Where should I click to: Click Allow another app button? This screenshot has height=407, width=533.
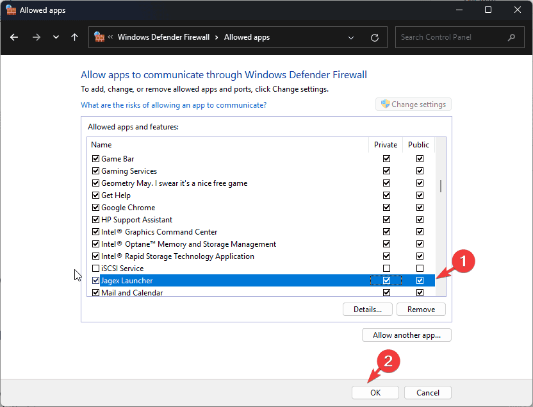407,335
